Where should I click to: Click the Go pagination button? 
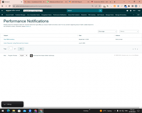(x=21, y=49)
